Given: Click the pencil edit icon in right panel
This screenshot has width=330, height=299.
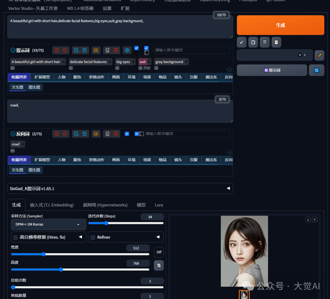Looking at the screenshot, I should (319, 55).
